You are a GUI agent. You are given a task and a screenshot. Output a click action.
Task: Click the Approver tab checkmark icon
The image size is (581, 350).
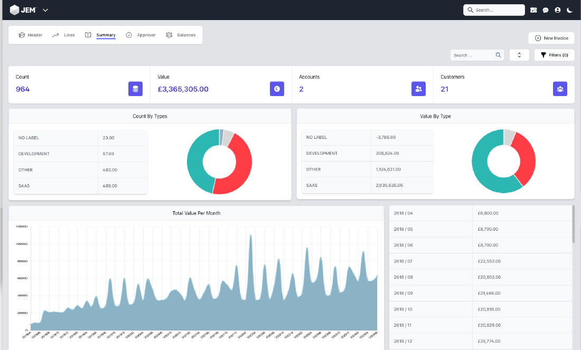click(x=128, y=35)
